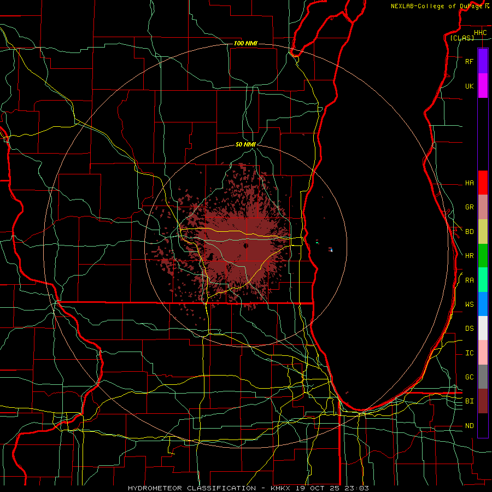Click the UK magenta legend swatch
Image resolution: width=492 pixels, height=492 pixels.
(483, 86)
